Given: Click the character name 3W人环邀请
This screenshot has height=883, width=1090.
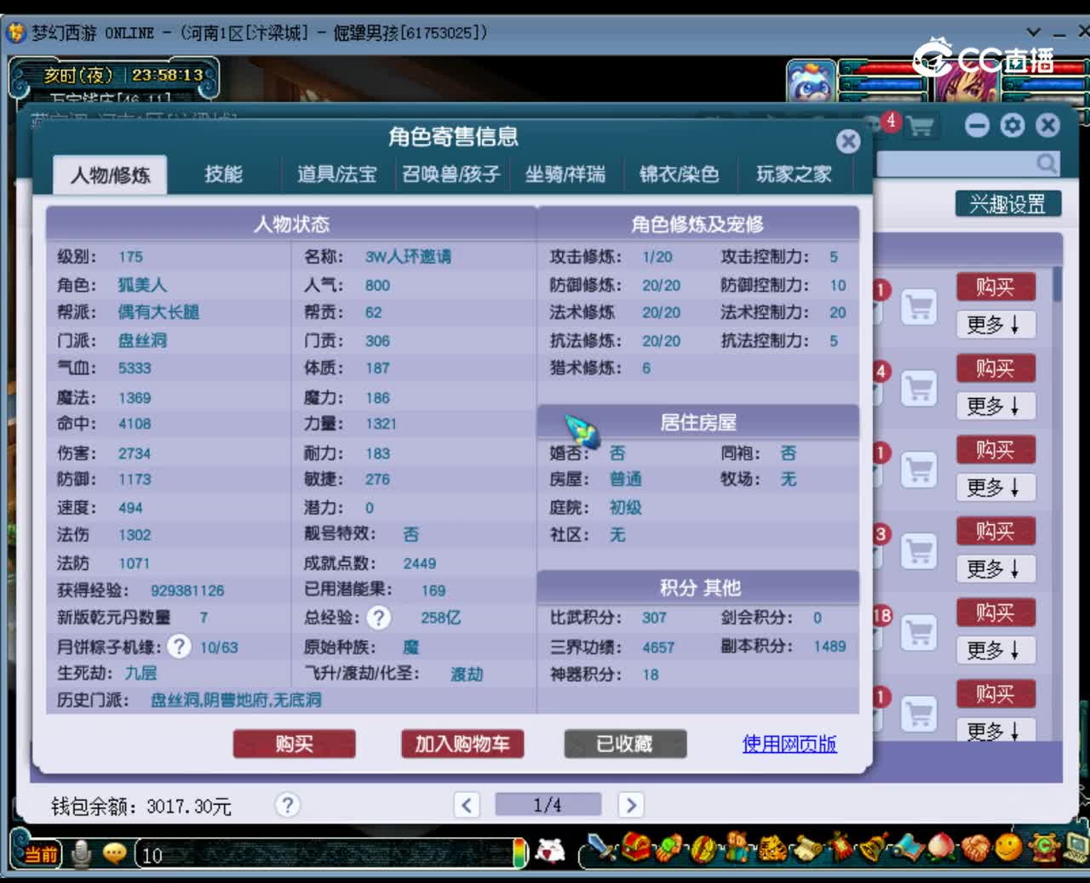Looking at the screenshot, I should click(x=409, y=257).
